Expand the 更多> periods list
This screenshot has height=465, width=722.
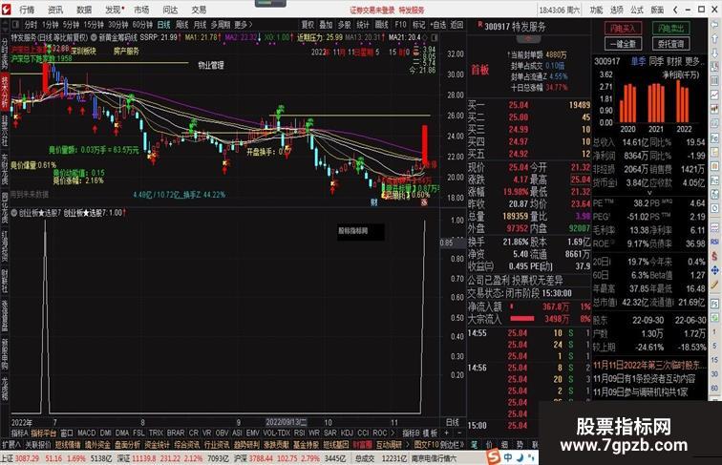coord(244,25)
